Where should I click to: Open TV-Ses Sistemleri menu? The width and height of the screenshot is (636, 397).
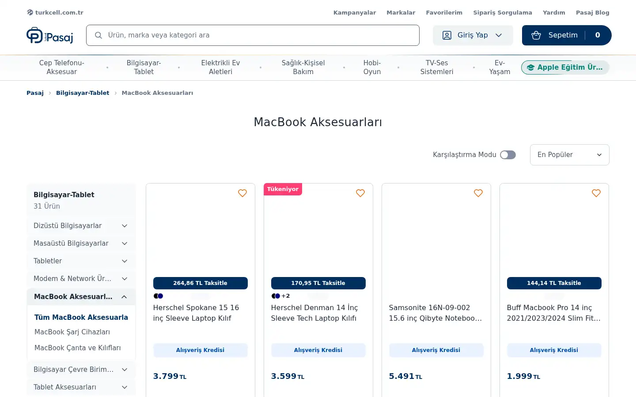[437, 67]
